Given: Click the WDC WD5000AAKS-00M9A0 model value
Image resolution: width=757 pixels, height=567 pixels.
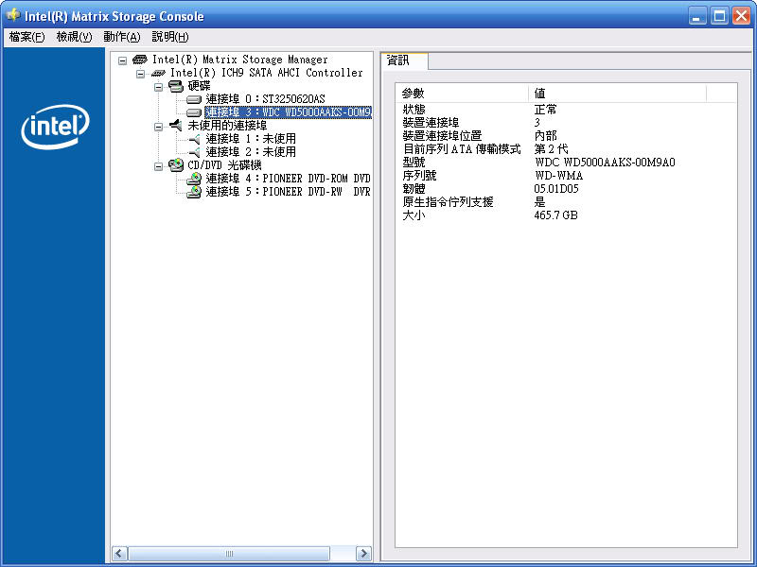Looking at the screenshot, I should (605, 163).
